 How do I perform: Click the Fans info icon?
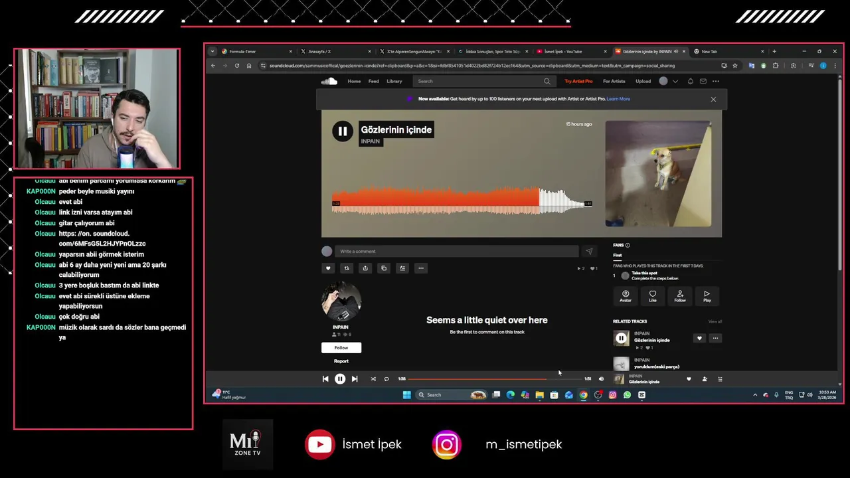[628, 245]
